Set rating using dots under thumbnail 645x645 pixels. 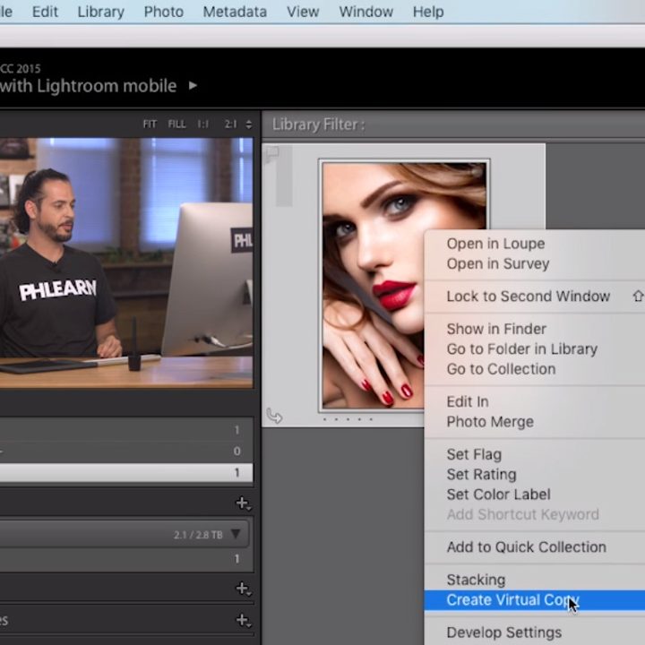click(x=348, y=419)
